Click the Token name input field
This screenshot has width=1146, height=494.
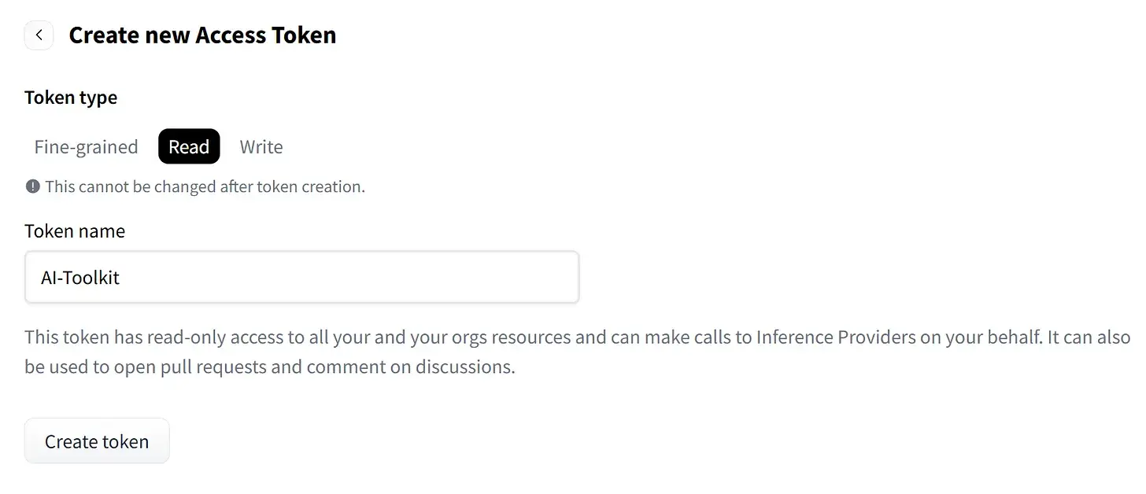point(301,277)
